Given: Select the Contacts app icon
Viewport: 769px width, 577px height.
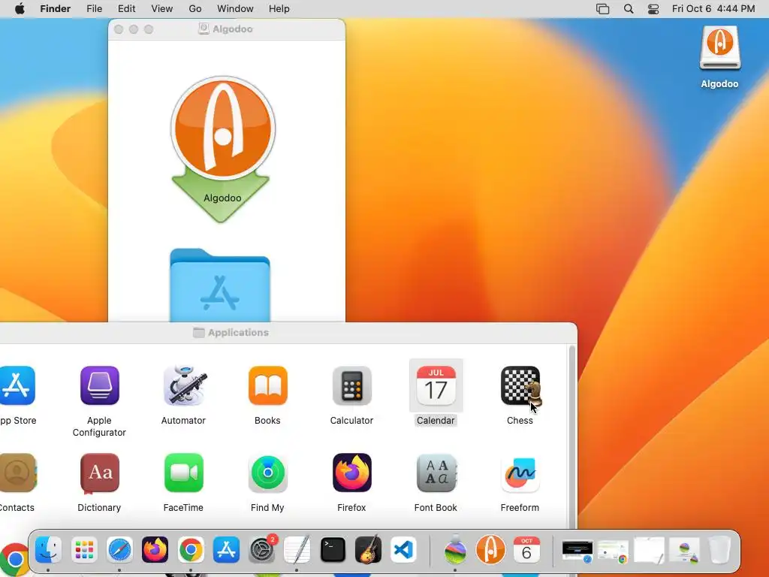Looking at the screenshot, I should pyautogui.click(x=18, y=473).
